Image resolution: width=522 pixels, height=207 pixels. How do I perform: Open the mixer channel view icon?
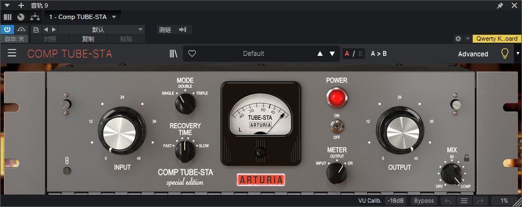[8, 17]
